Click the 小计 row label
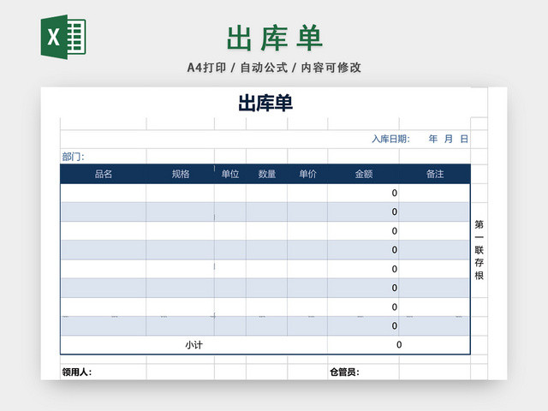The width and height of the screenshot is (548, 411). [194, 345]
